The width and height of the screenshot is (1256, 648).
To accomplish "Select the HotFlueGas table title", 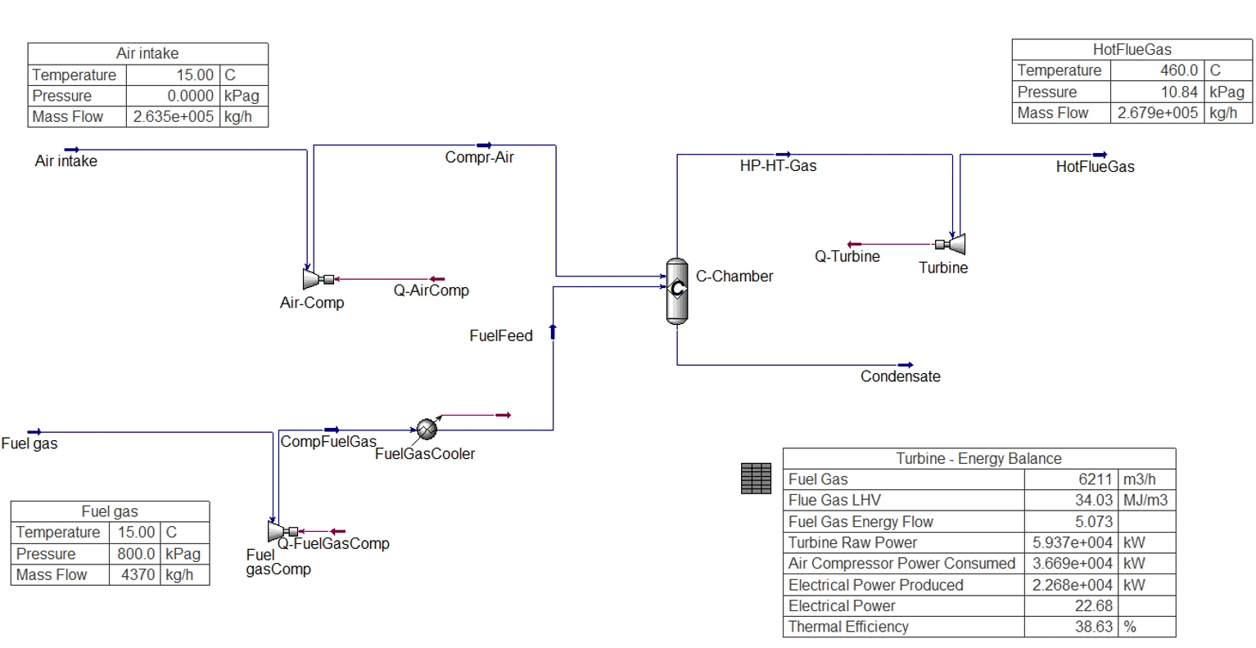I will pyautogui.click(x=1132, y=49).
